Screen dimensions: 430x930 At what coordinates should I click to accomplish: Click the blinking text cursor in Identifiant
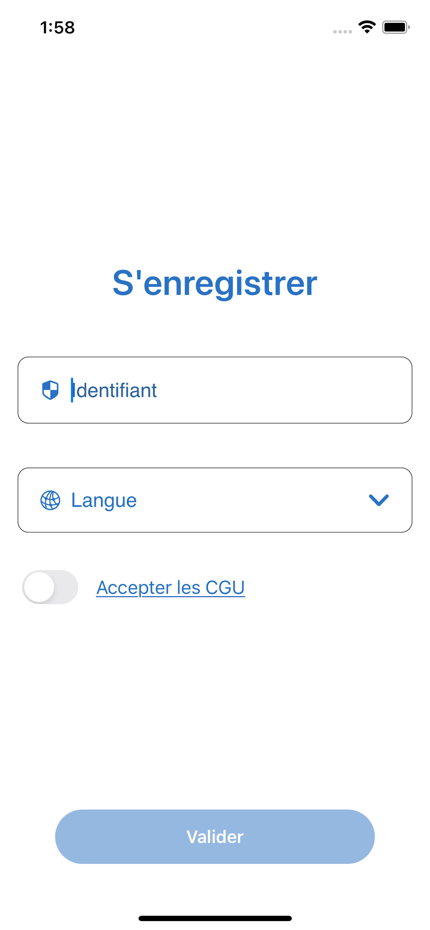click(x=72, y=390)
